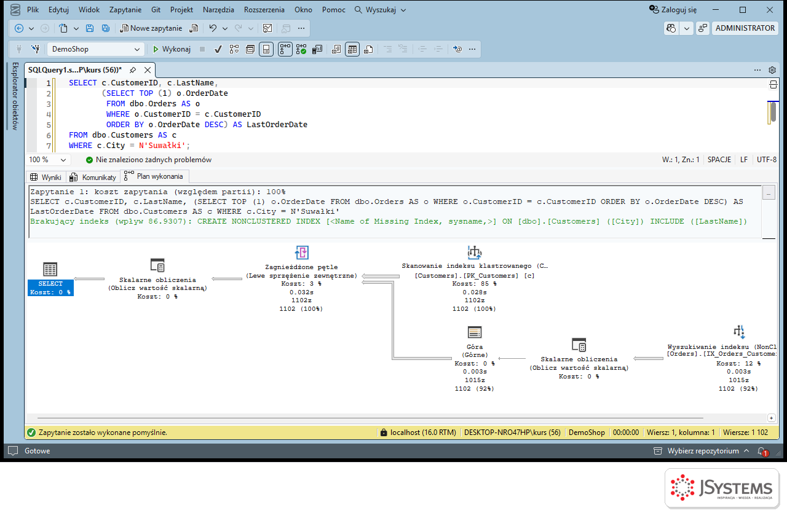Image resolution: width=787 pixels, height=513 pixels.
Task: Toggle Include Live Query Statistics button
Action: tap(301, 49)
